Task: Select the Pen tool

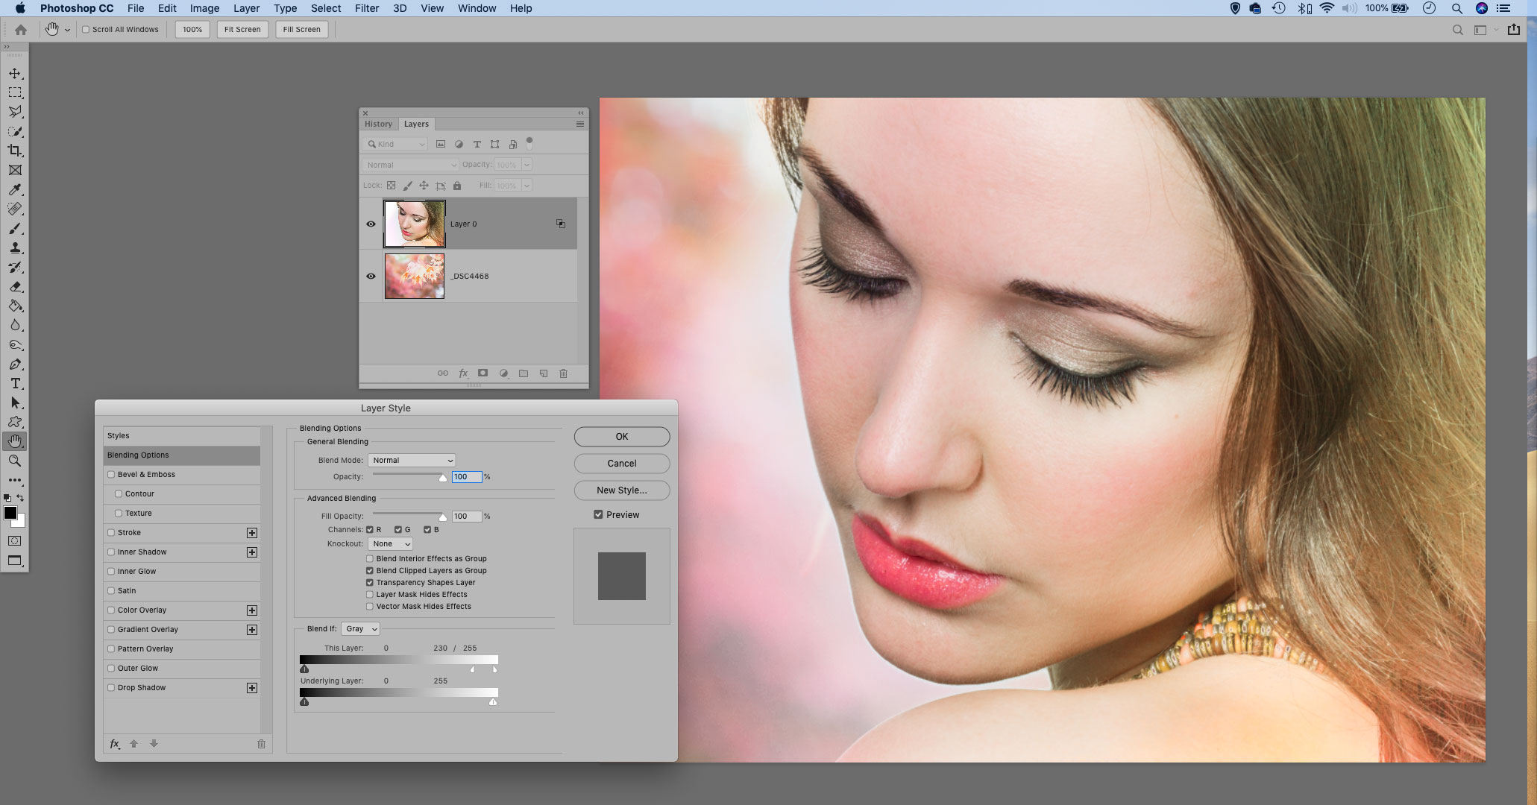Action: click(14, 364)
